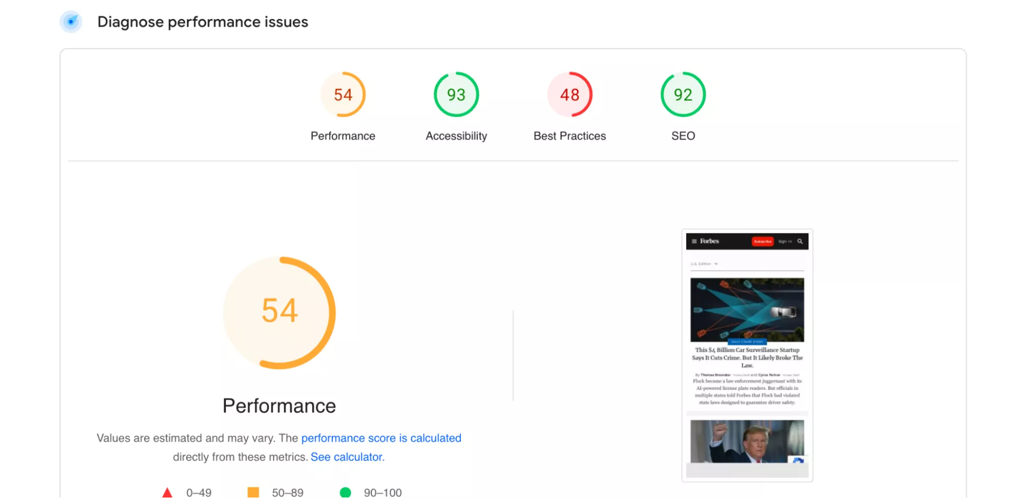Open the SEO score gauge 92

tap(683, 95)
